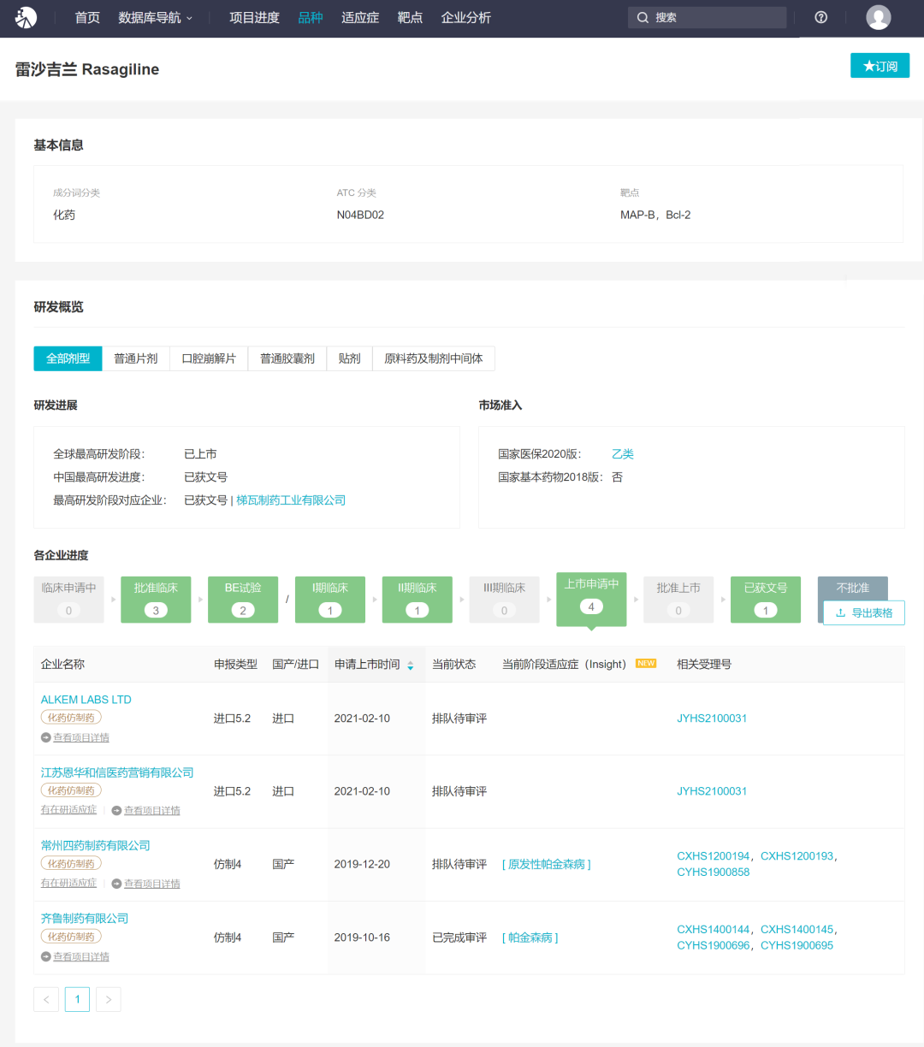Open acceptance number CYHS1900696
Viewport: 924px width, 1047px height.
click(714, 946)
